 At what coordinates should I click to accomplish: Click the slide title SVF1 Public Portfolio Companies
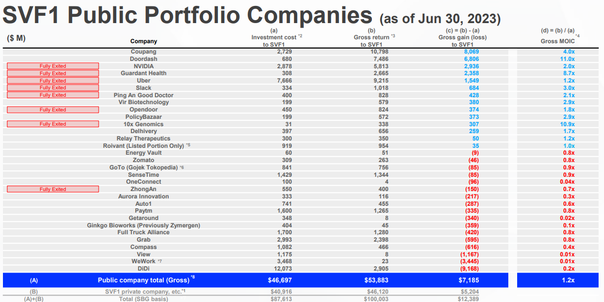pos(188,15)
